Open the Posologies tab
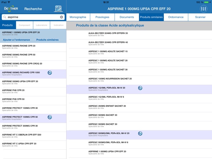Viewport: 212px width, 159px height. click(x=102, y=17)
